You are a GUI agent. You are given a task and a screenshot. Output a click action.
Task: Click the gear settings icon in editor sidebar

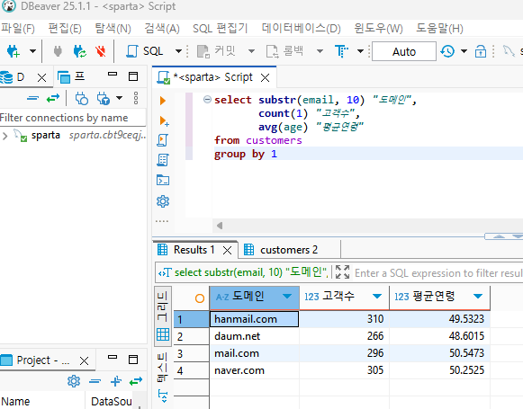(x=163, y=201)
